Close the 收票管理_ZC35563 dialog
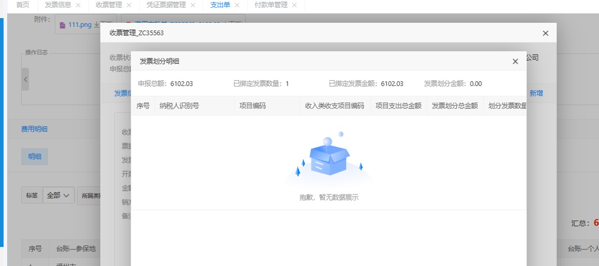Image resolution: width=599 pixels, height=266 pixels. pyautogui.click(x=546, y=33)
